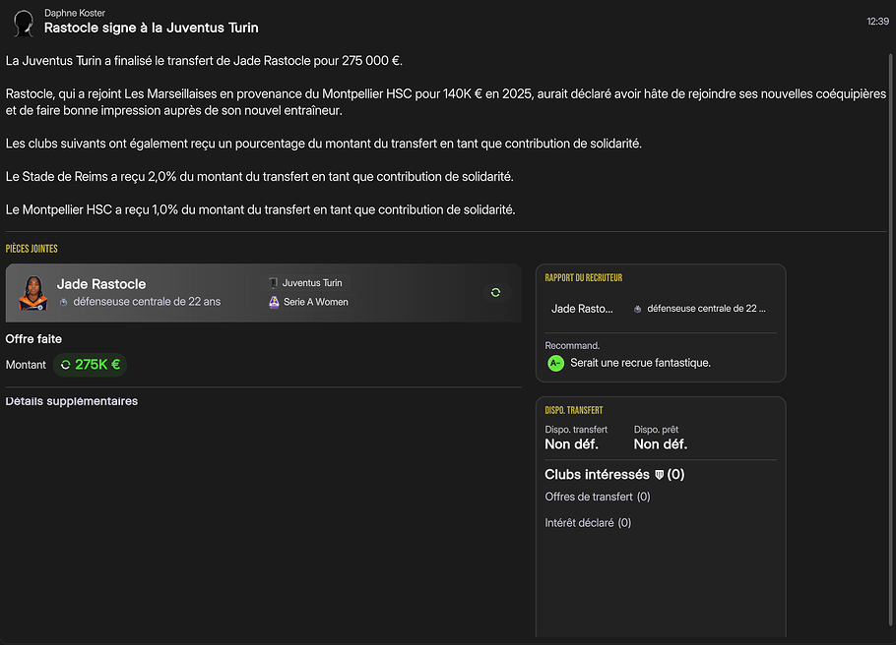This screenshot has height=645, width=896.
Task: Expand the Détails supplémentaires section
Action: click(x=72, y=401)
